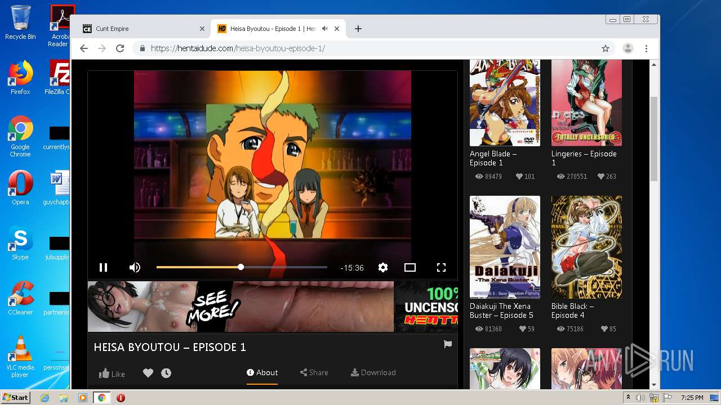Screen dimensions: 721x405
Task: Show hidden system tray icons
Action: click(x=629, y=397)
